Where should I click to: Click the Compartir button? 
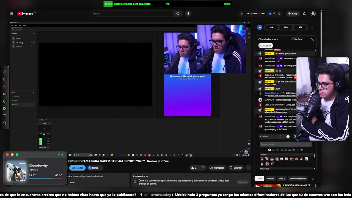pos(217,168)
